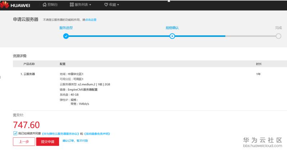Click the red 提交申请 submit button
This screenshot has width=287, height=151.
tap(48, 142)
